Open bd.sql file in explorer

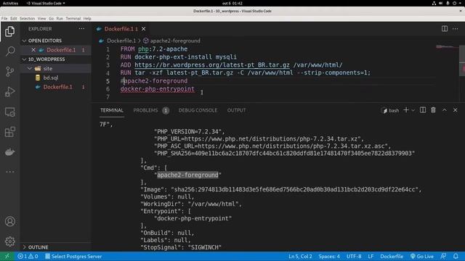pos(55,78)
